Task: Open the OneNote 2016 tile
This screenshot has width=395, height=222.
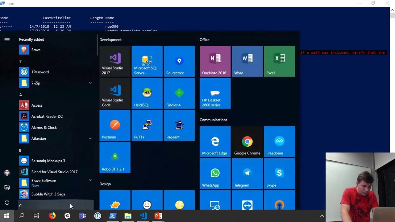Action: 215,61
